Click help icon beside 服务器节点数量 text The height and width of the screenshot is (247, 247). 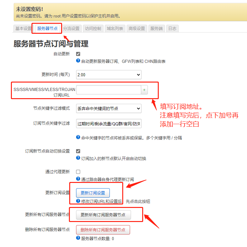[x=78, y=238]
